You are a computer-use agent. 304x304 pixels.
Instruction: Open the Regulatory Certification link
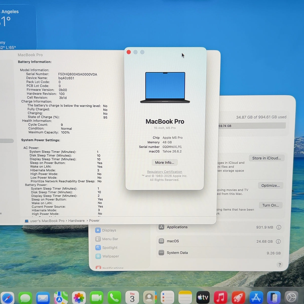coord(165,172)
